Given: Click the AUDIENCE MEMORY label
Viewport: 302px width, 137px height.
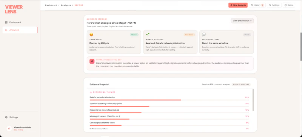Looking at the screenshot, I should 97,19.
